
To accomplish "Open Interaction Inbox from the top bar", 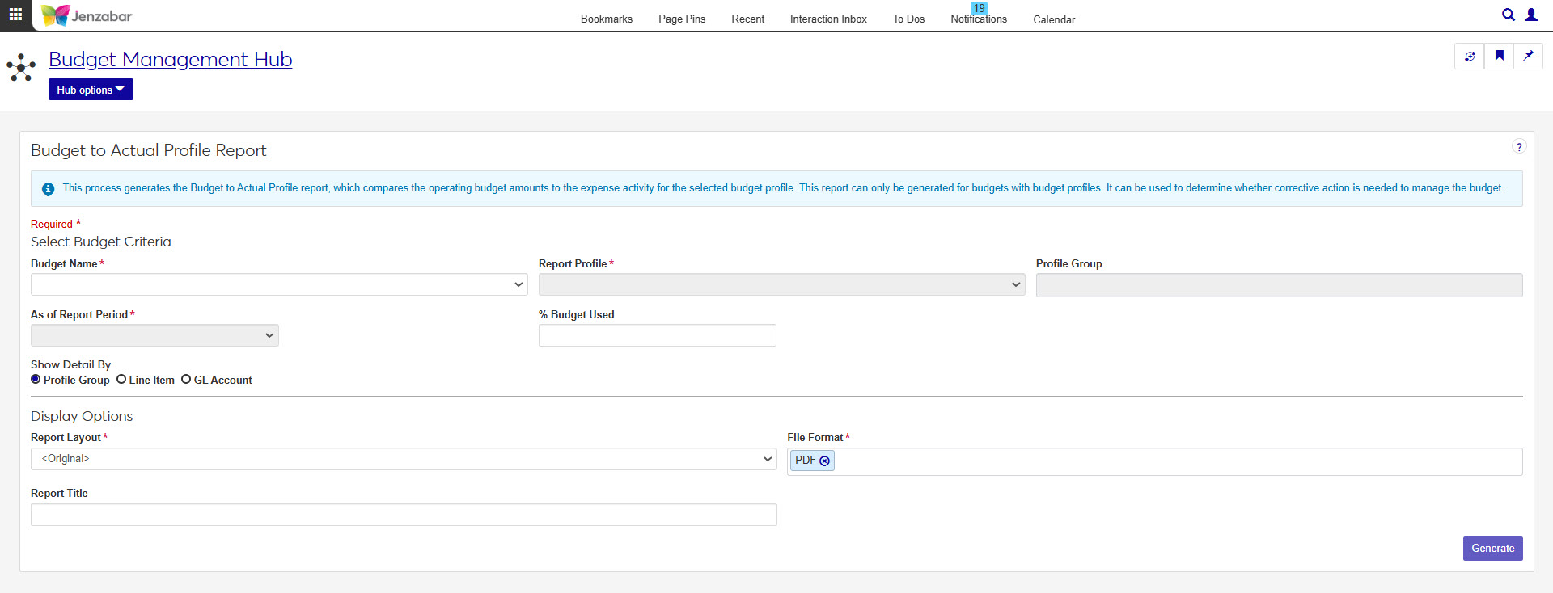I will [827, 19].
